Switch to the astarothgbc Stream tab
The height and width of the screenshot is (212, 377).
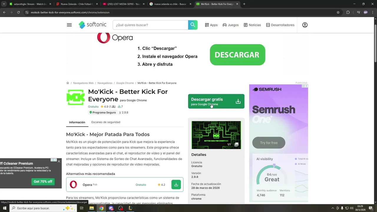tap(30, 4)
